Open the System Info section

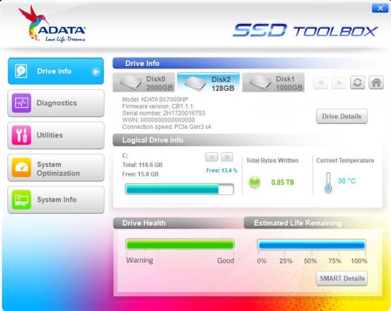pos(56,200)
